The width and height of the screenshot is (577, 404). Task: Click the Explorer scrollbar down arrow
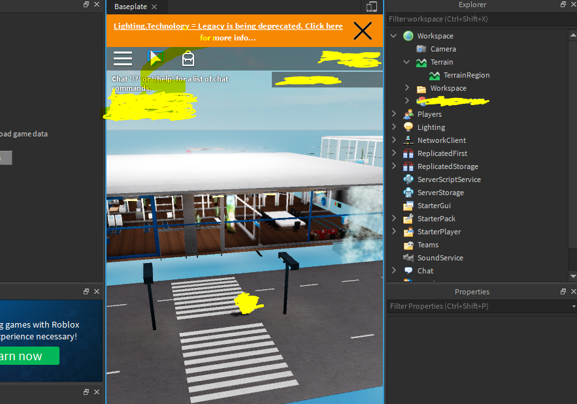pyautogui.click(x=573, y=276)
